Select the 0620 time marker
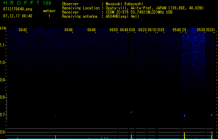This screenshot has height=139, width=218. 142,30
